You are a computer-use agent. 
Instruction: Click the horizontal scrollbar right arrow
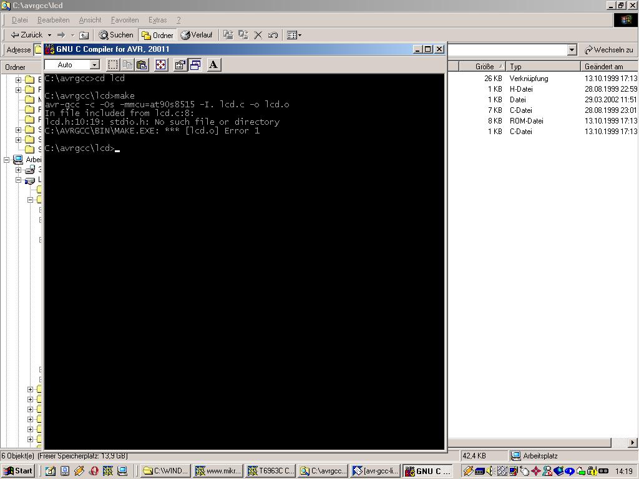(x=633, y=442)
